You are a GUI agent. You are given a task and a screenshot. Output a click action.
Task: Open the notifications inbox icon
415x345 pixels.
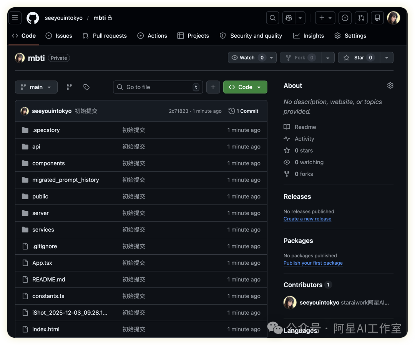tap(377, 18)
